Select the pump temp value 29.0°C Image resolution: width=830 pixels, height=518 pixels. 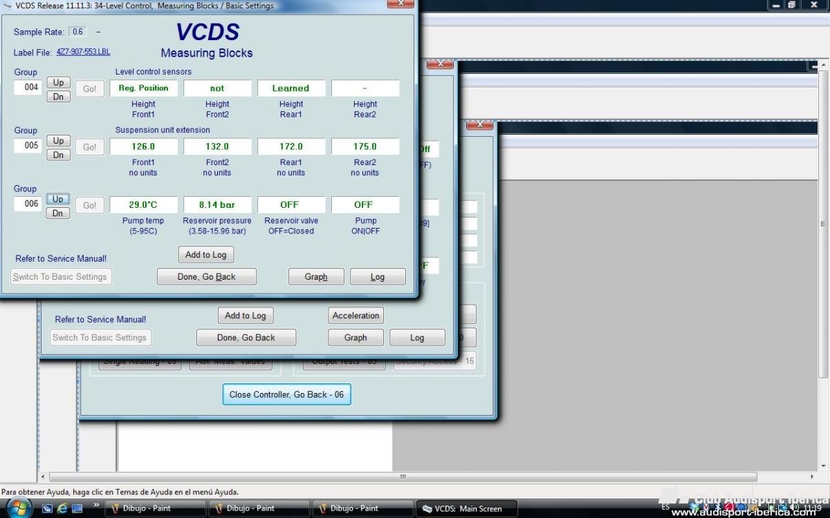[143, 204]
